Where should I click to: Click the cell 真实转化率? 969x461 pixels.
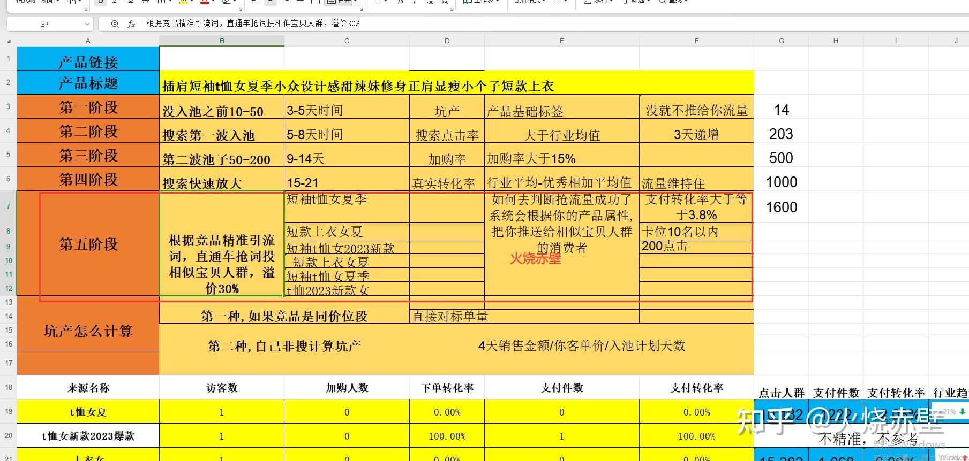point(447,179)
